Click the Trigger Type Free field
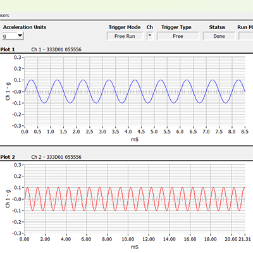 (x=178, y=36)
